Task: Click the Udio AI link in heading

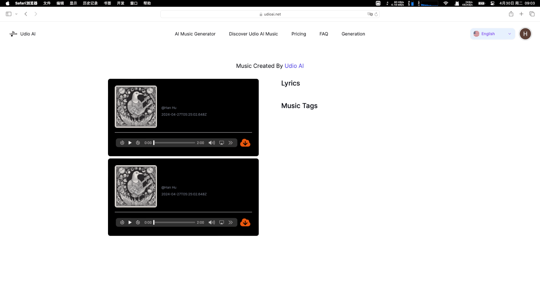Action: point(294,66)
